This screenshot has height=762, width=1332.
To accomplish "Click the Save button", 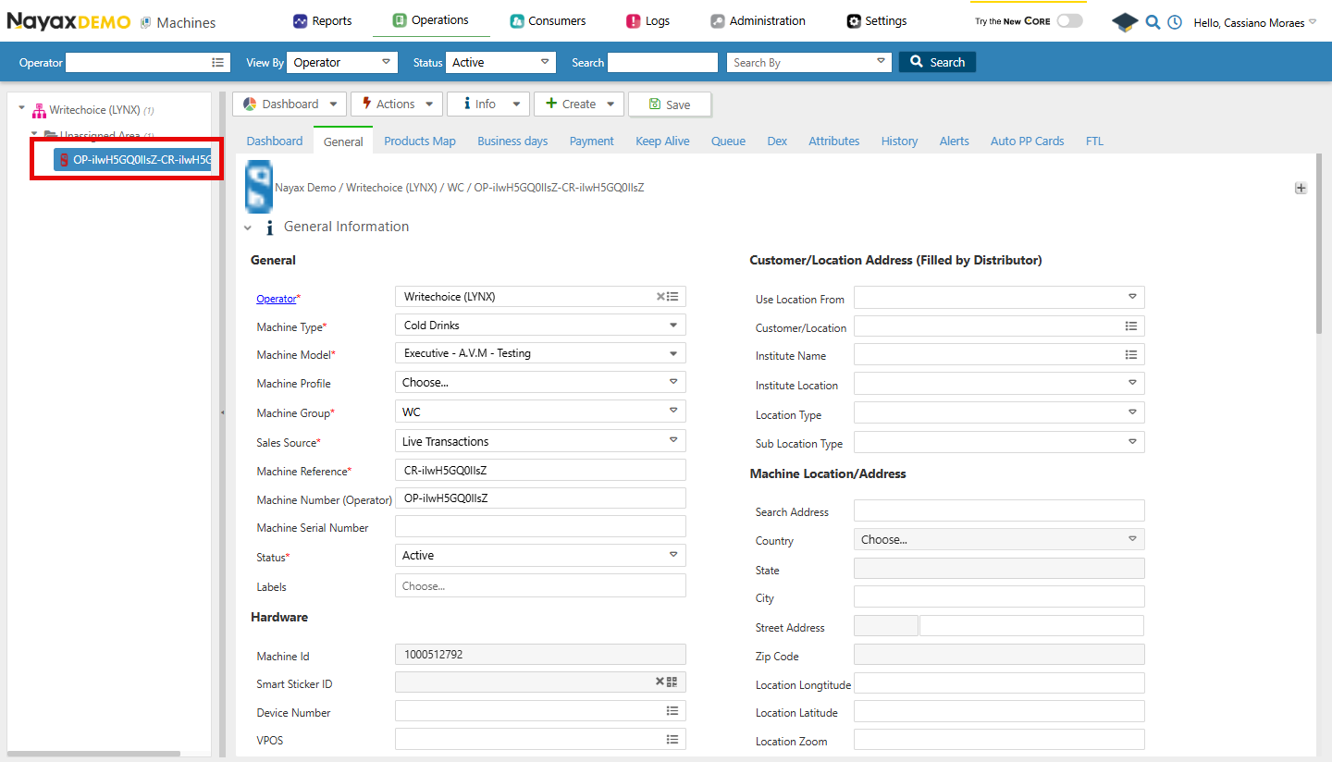I will click(670, 104).
